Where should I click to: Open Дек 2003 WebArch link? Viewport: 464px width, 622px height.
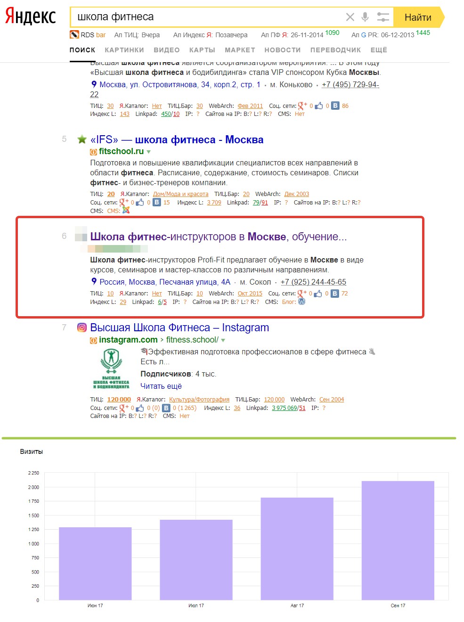297,194
